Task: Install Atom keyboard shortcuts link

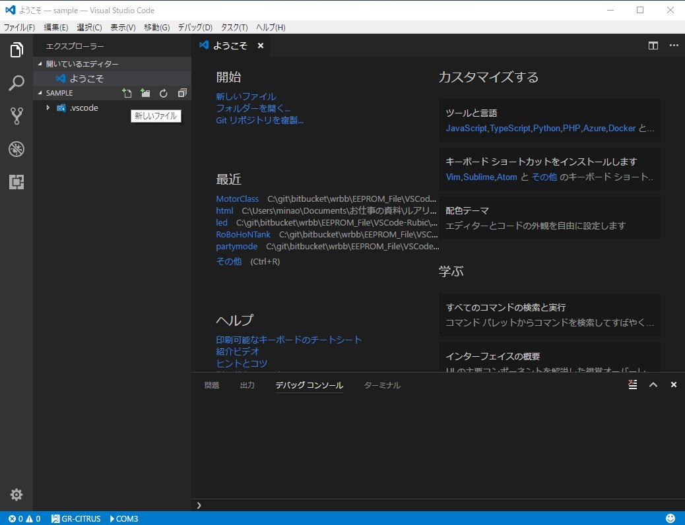Action: (x=507, y=177)
